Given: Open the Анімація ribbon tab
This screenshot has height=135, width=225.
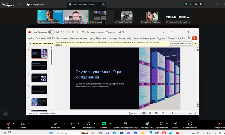Looking at the screenshot, I should (x=113, y=38).
